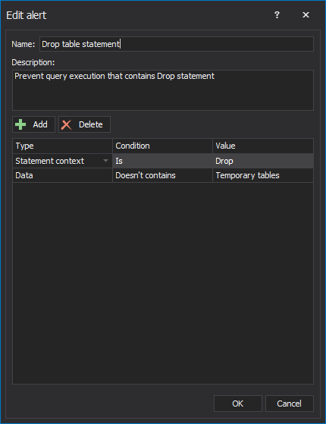This screenshot has height=424, width=326.
Task: Close the Edit alert dialog
Action: pyautogui.click(x=306, y=15)
